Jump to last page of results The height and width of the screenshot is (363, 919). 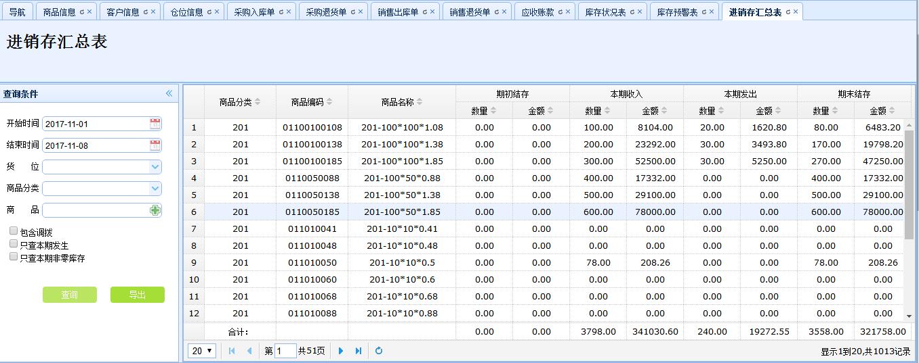click(x=359, y=351)
